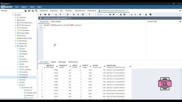Image resolution: width=182 pixels, height=102 pixels.
Task: Download results with the download icon
Action: (x=146, y=14)
